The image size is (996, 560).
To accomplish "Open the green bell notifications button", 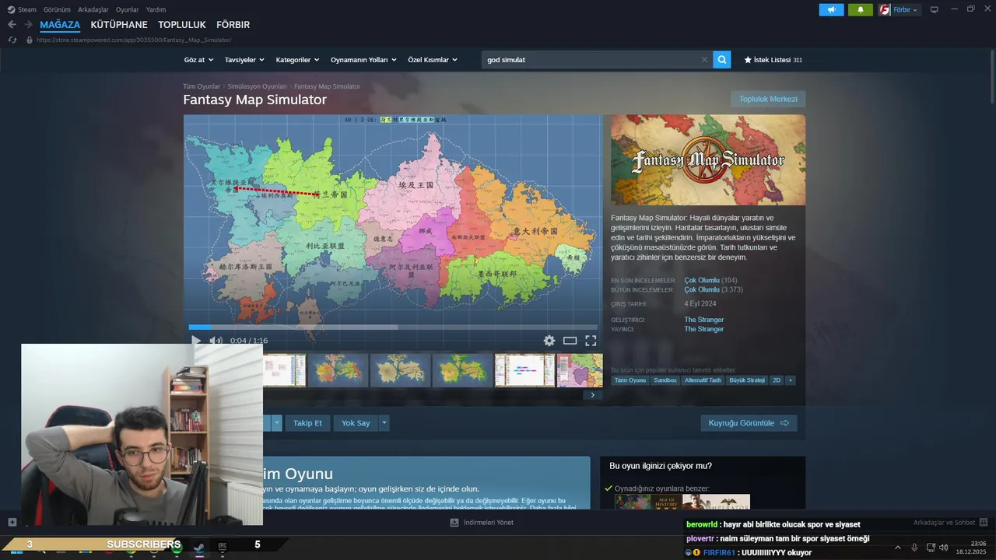I will [861, 10].
